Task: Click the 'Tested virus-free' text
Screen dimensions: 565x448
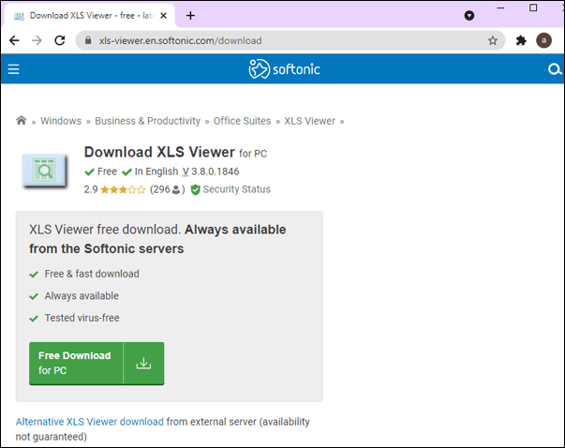Action: (82, 318)
